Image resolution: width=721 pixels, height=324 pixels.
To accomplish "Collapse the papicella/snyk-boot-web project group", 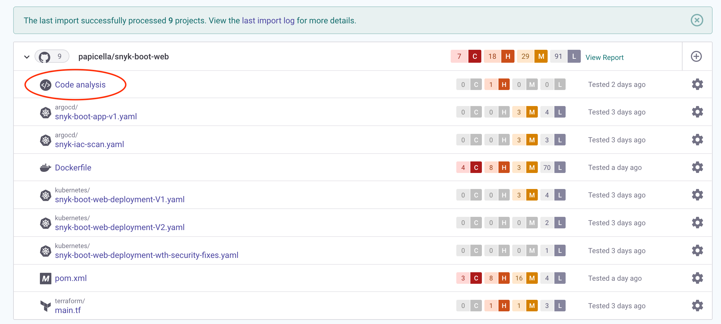I will [x=27, y=57].
